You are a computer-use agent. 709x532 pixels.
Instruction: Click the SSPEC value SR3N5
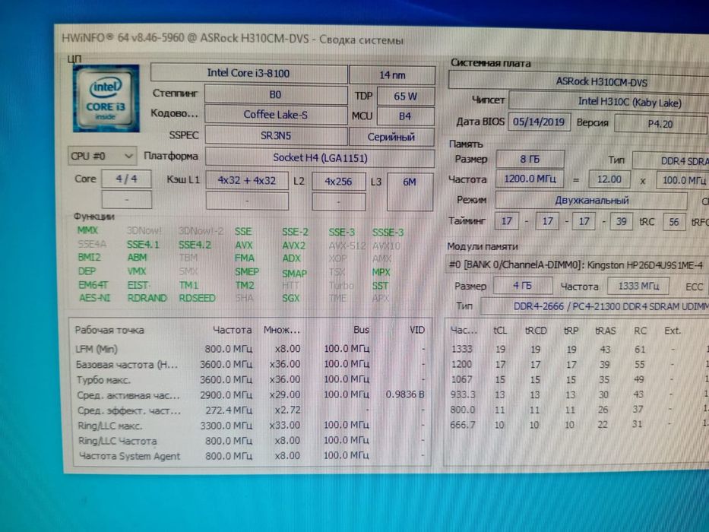click(276, 135)
